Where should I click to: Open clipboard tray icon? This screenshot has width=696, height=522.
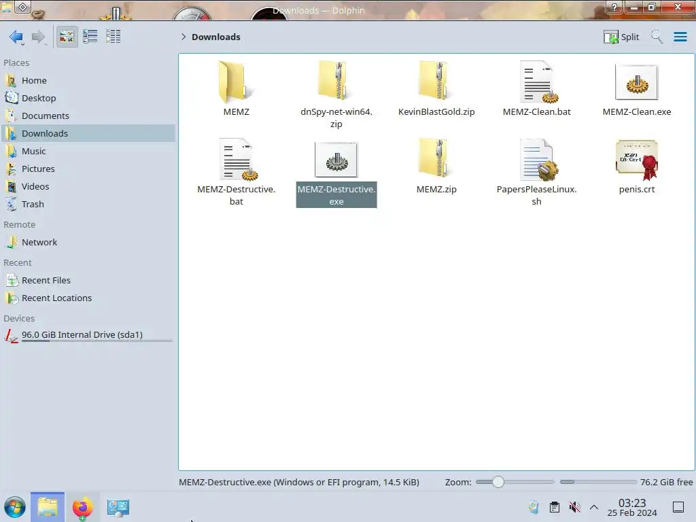click(555, 507)
